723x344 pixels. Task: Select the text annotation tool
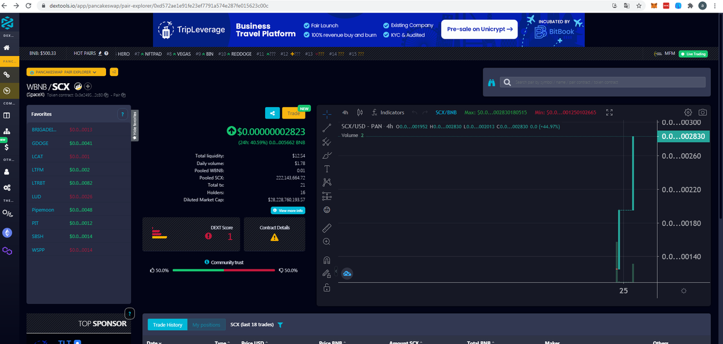pyautogui.click(x=327, y=169)
